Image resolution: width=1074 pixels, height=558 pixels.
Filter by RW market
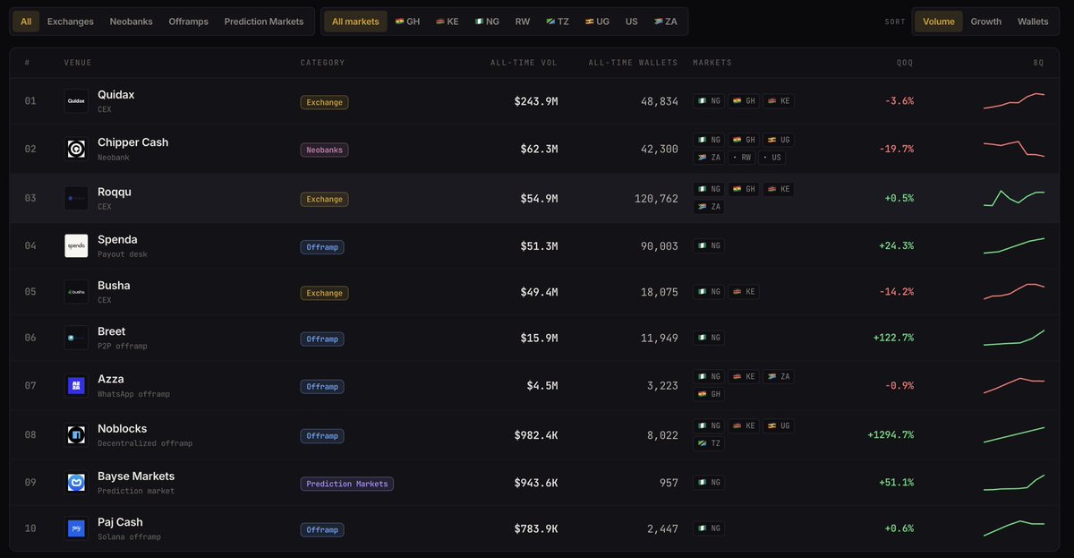(522, 21)
